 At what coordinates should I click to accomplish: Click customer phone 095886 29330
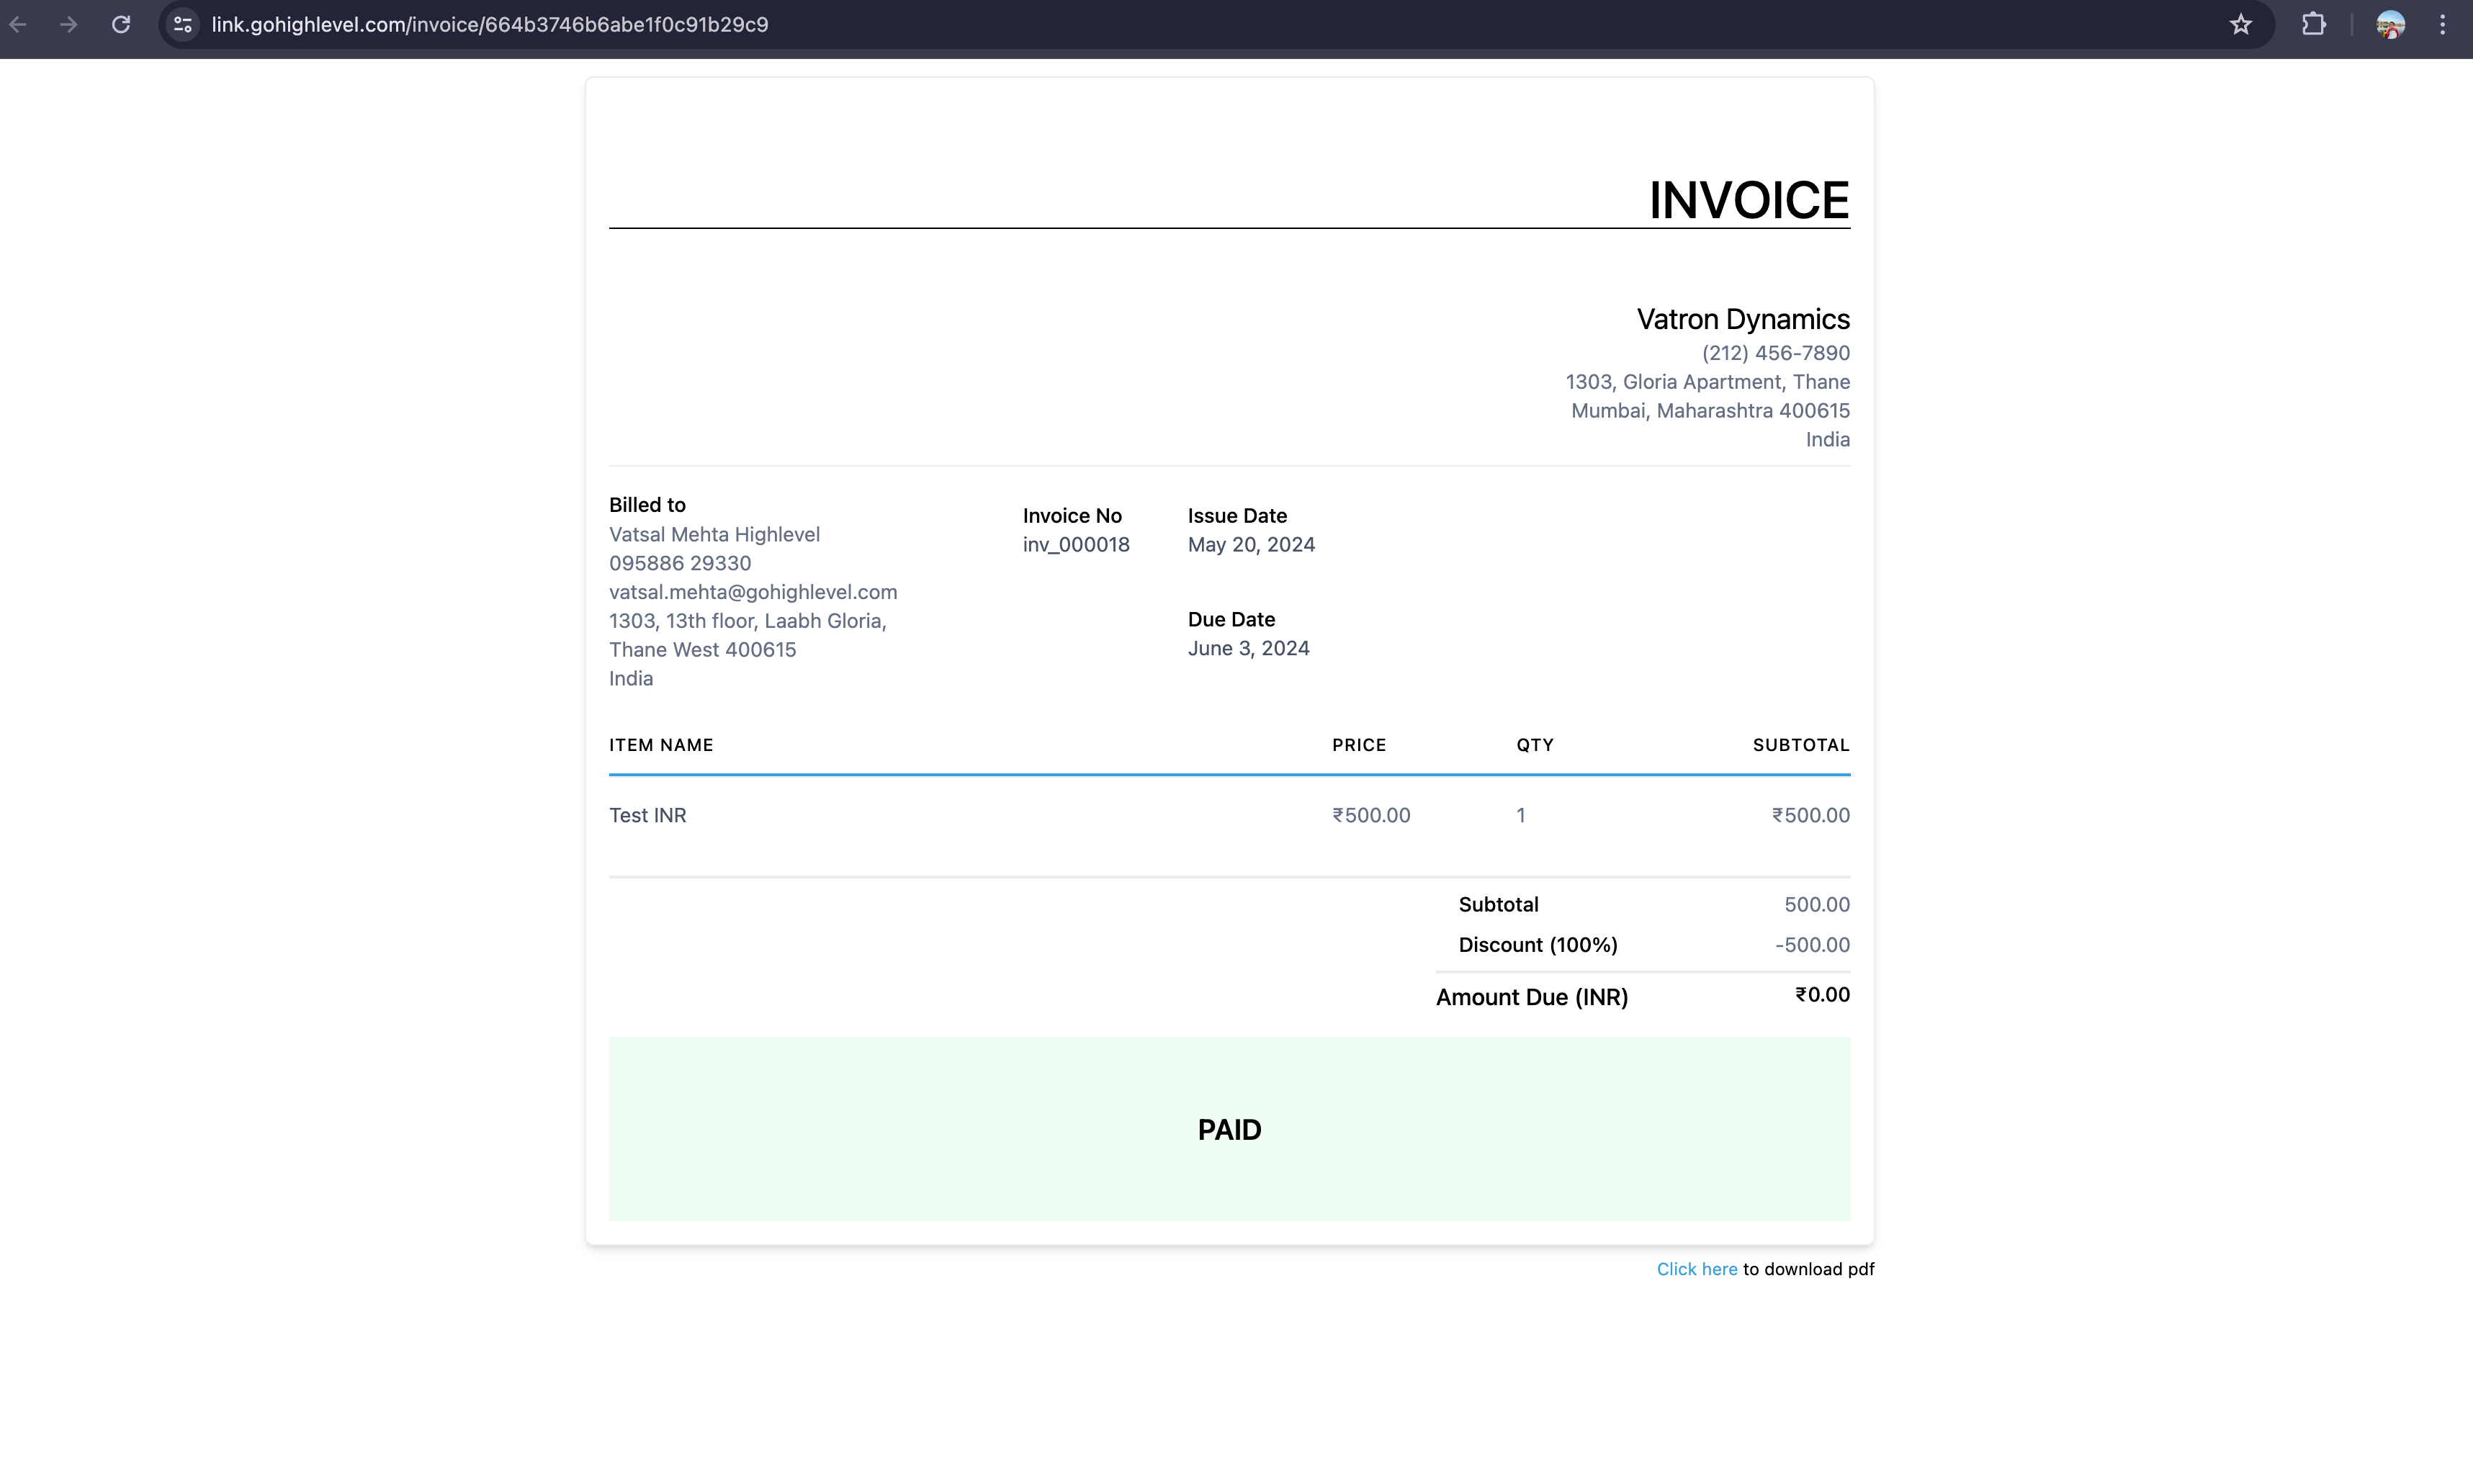680,564
